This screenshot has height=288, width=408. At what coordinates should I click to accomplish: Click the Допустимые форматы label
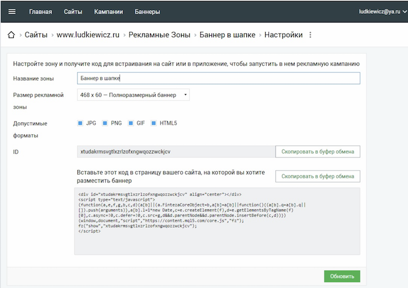coord(30,129)
